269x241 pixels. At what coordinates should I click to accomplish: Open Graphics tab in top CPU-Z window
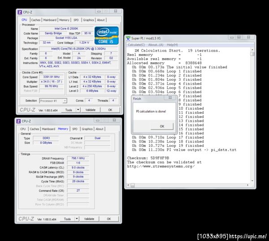coord(88,20)
